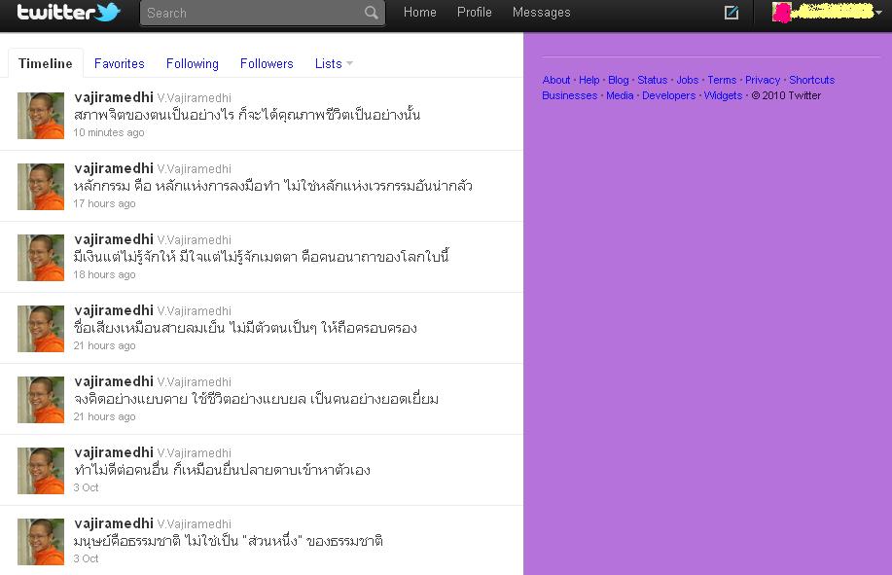Switch to the Following tab

[193, 63]
